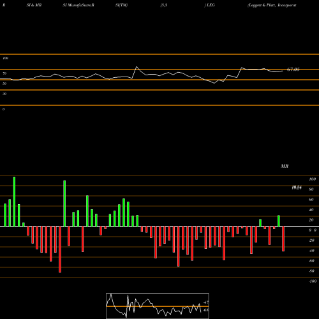
Task: Click the last red MR bar at right
Action: point(283,239)
